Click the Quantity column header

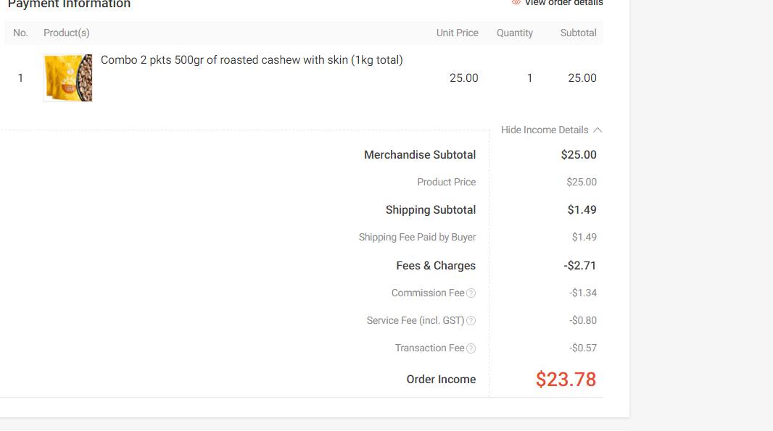pos(514,33)
